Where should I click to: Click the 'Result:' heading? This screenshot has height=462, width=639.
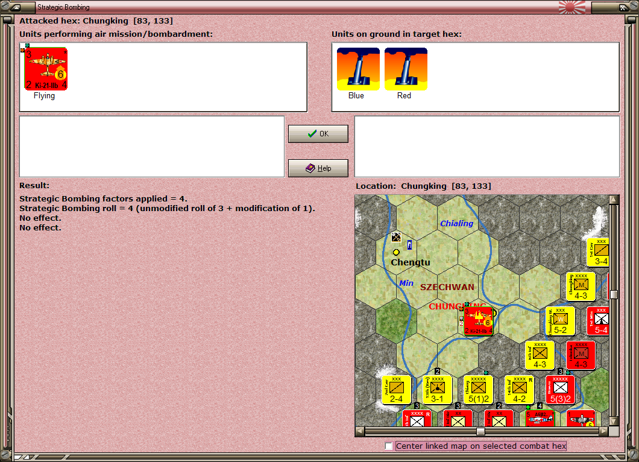[34, 186]
